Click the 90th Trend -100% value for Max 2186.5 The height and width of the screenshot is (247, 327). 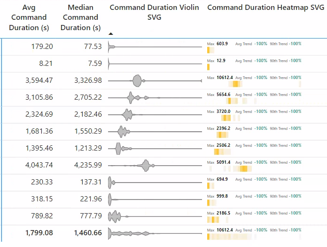295,213
